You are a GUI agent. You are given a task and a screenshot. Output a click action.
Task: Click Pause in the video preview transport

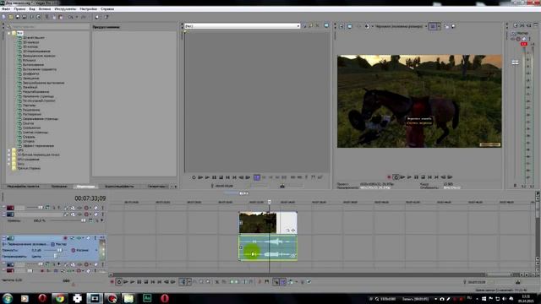click(x=416, y=177)
